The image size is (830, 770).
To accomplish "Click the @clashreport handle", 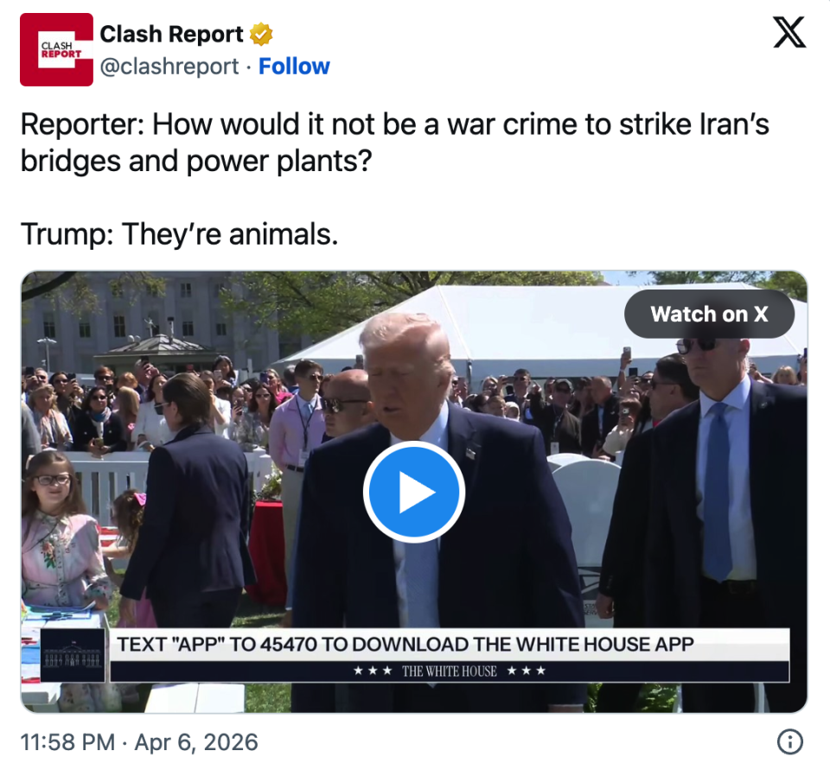I will coord(169,67).
